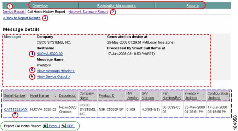Select N5K-C5020P-BF product ID cell
Screen dimensions: 238x131
click(x=111, y=109)
